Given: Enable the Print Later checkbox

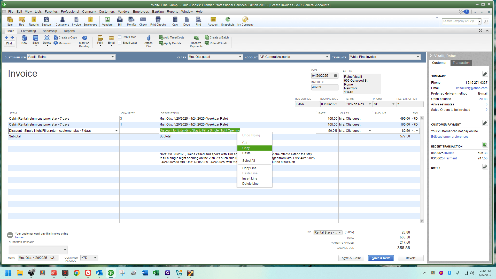Looking at the screenshot, I should 120,37.
